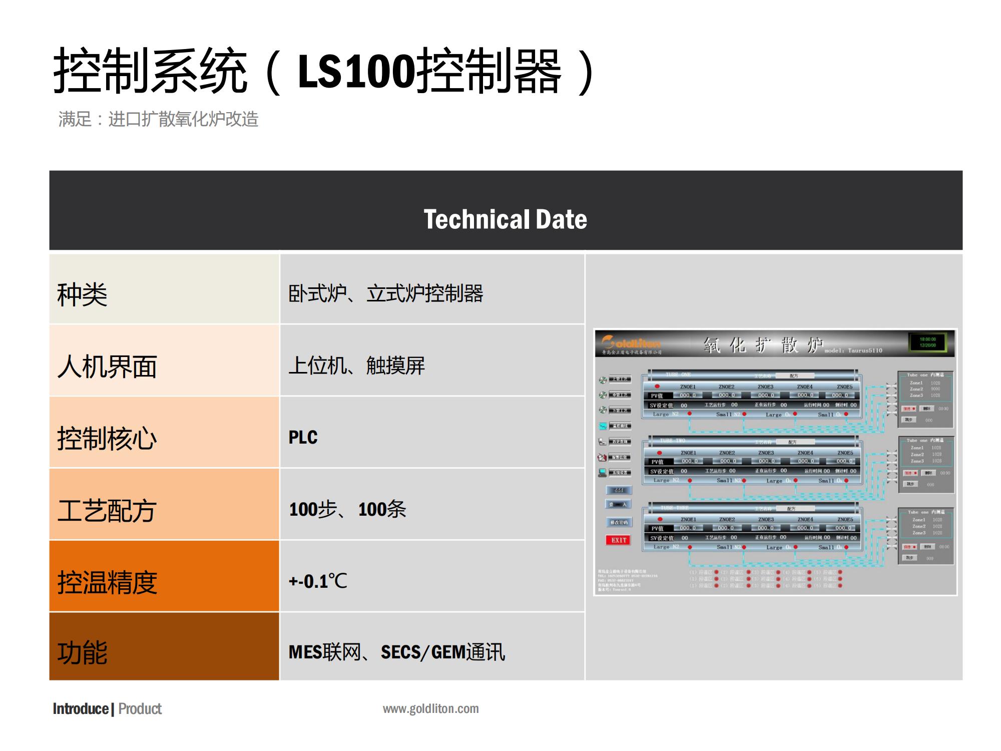Viewport: 1001px width, 751px height.
Task: Click 跳步 button in panel beside TUBE ONE
Action: pos(909,420)
